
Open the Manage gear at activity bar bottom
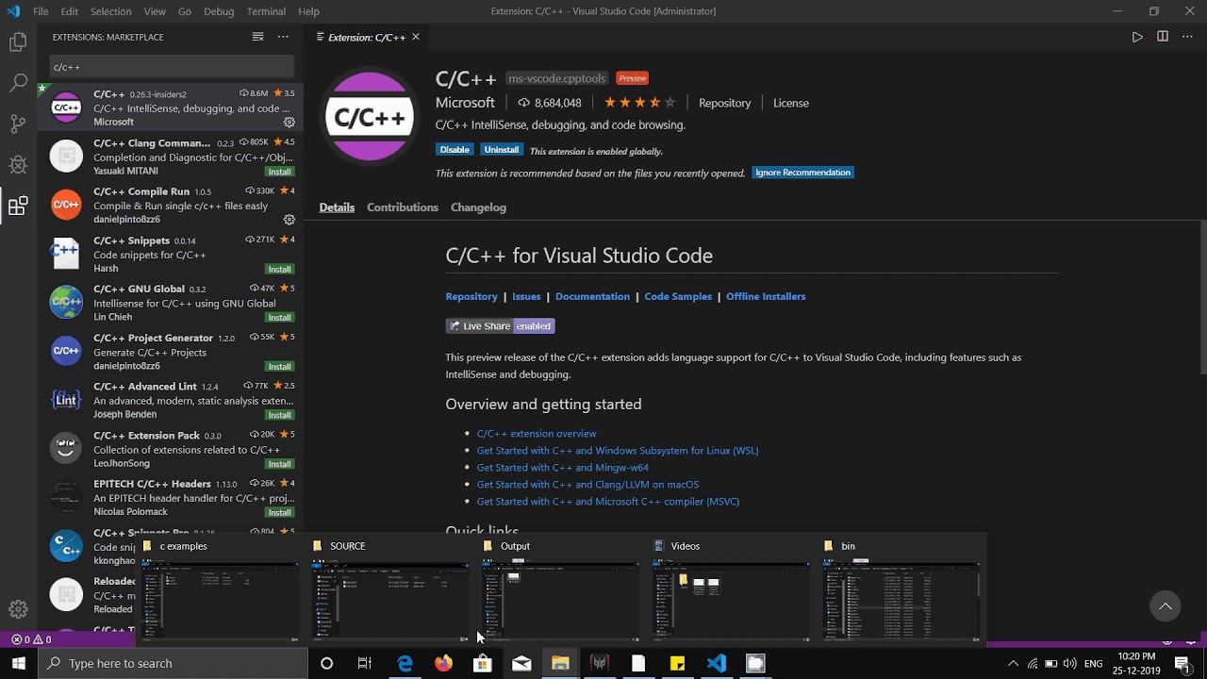coord(18,609)
